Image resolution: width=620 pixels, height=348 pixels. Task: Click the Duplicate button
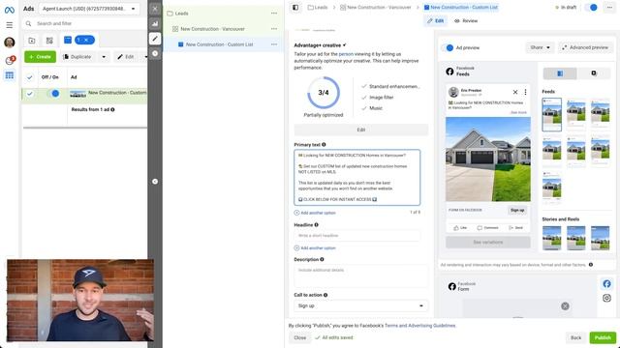point(77,57)
